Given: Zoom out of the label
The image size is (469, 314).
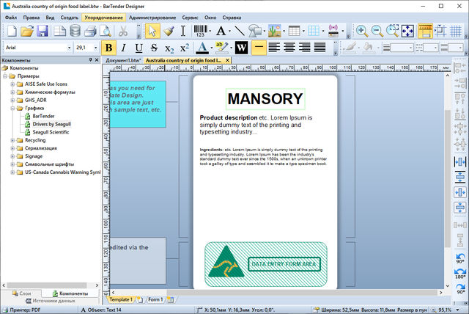Looking at the screenshot, I should (x=377, y=31).
